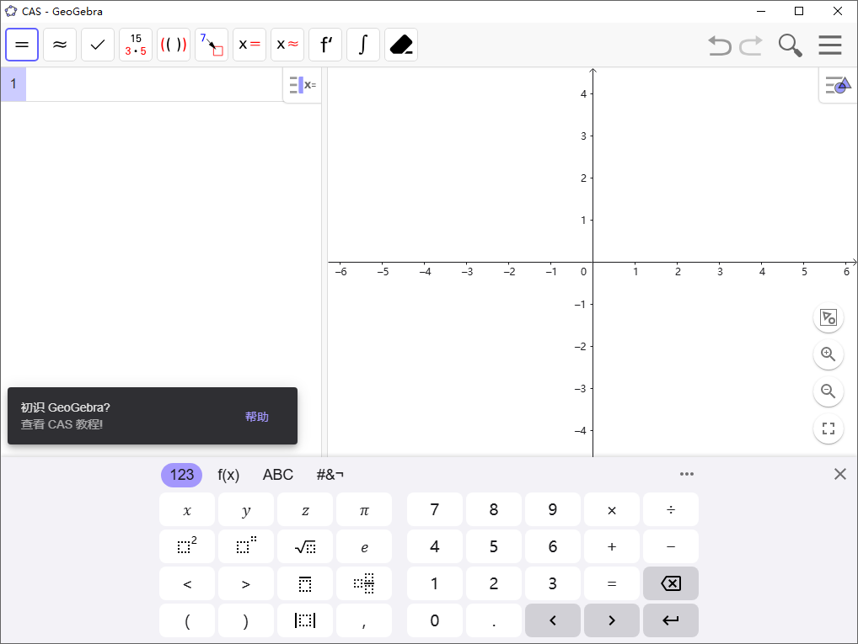
Task: Select the Expand parentheses tool
Action: [x=174, y=45]
